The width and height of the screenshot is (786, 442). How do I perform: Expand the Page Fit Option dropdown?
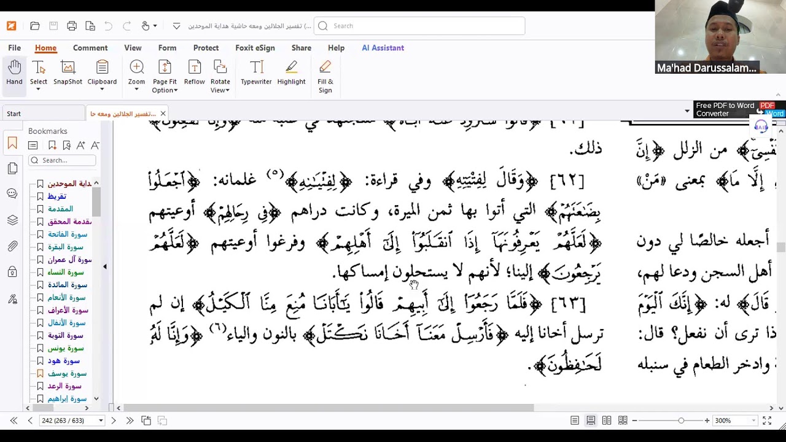176,91
